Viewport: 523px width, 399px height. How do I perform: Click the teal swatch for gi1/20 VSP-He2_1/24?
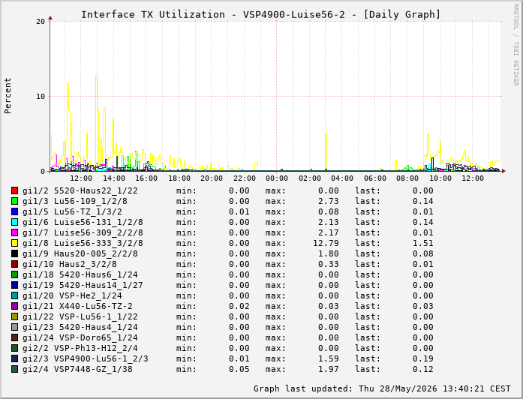14,295
